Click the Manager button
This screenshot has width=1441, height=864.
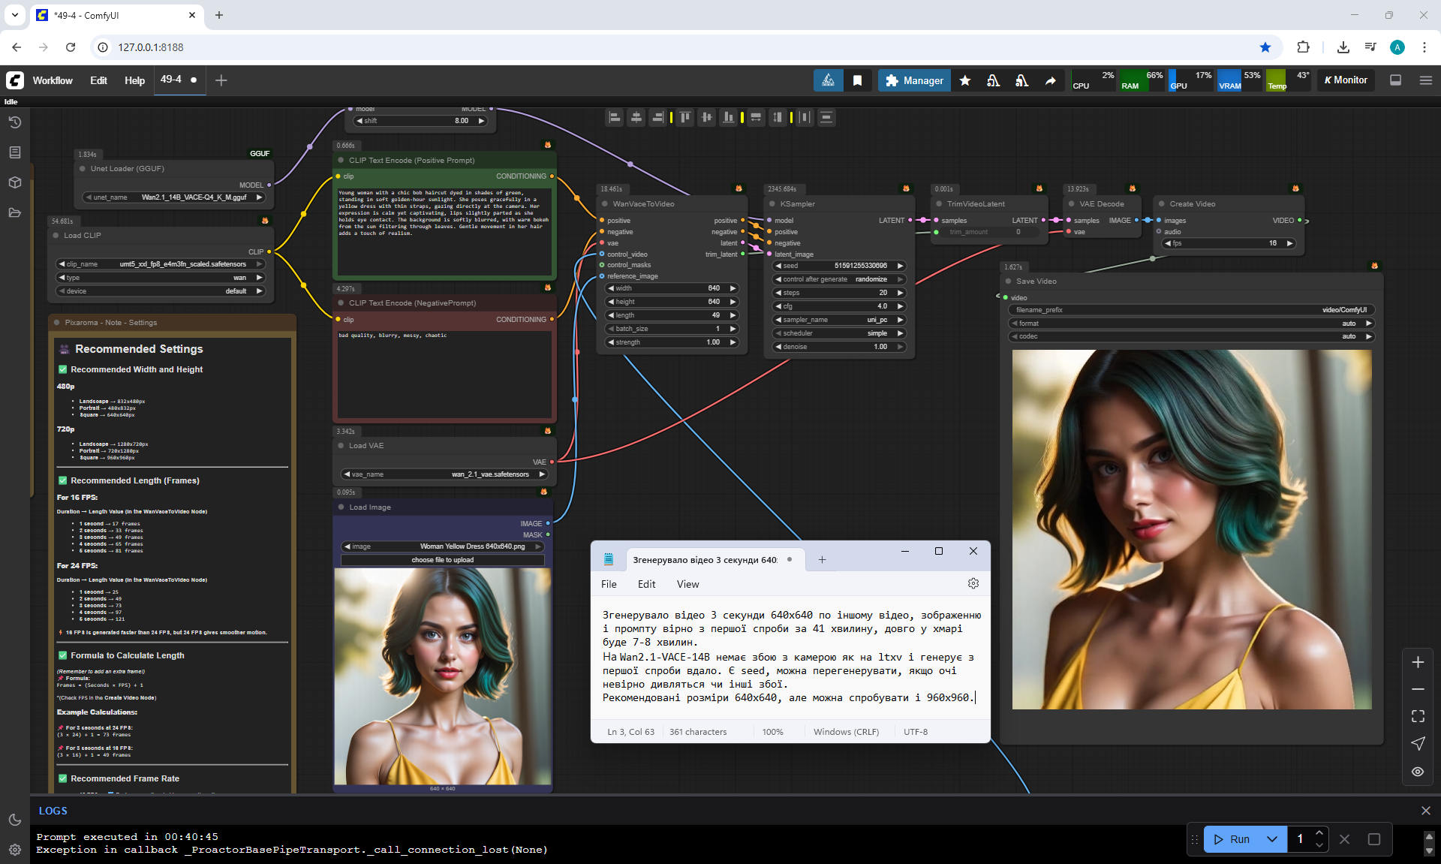pyautogui.click(x=914, y=80)
